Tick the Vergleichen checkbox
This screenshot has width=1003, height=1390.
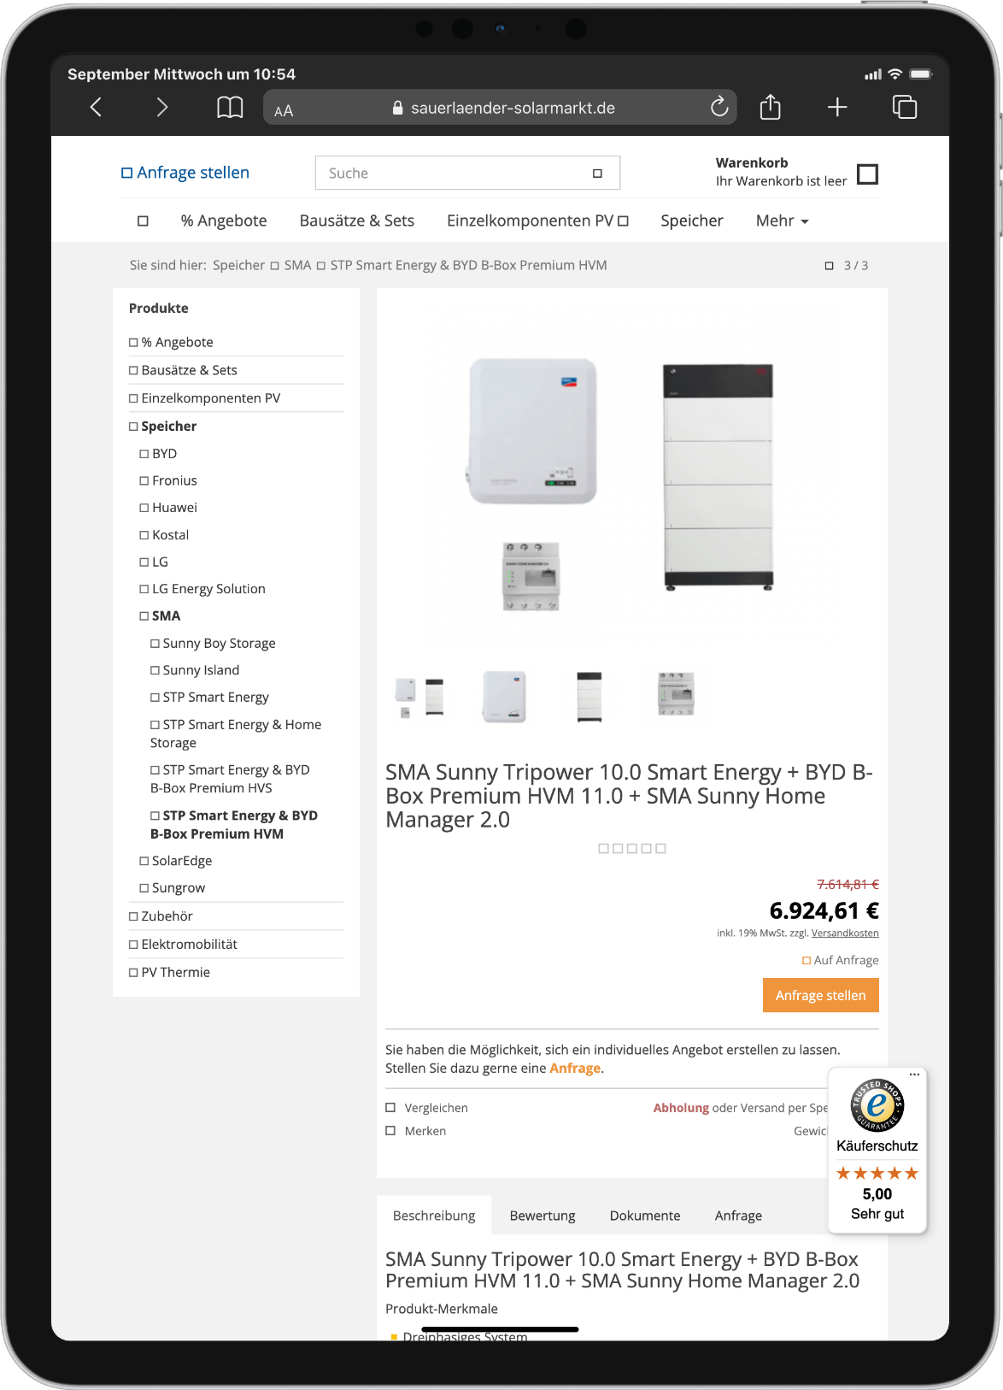pos(390,1107)
